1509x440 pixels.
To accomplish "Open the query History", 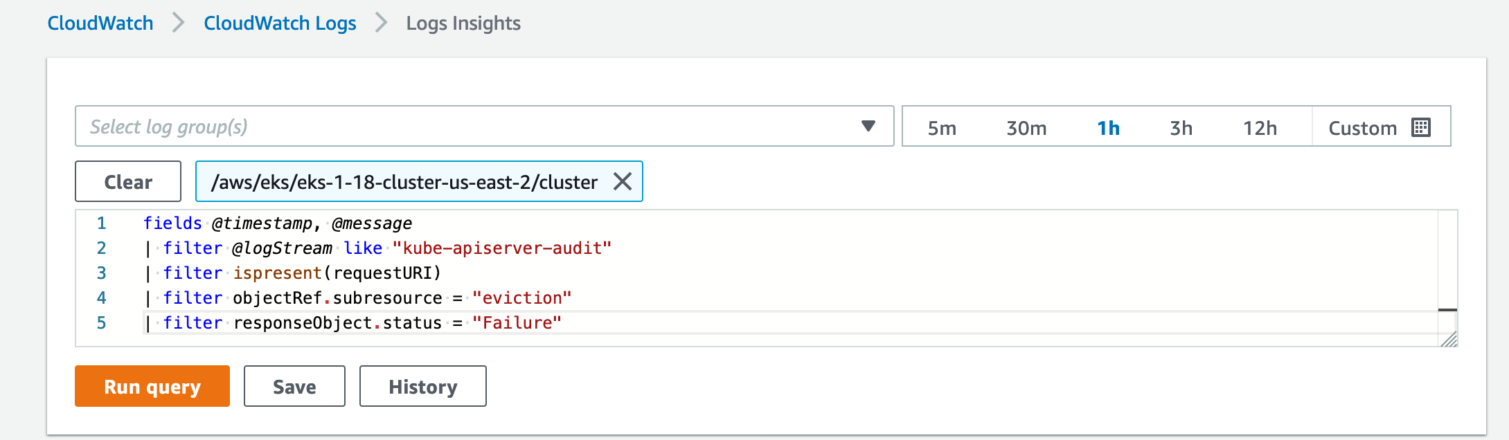I will [x=423, y=386].
